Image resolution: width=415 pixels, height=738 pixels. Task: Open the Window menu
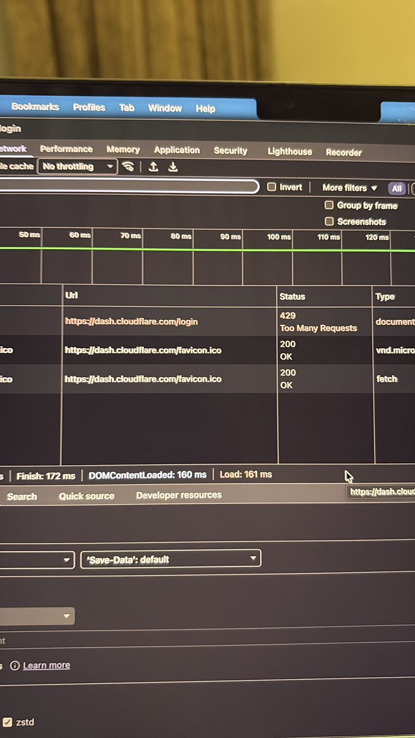coord(165,108)
